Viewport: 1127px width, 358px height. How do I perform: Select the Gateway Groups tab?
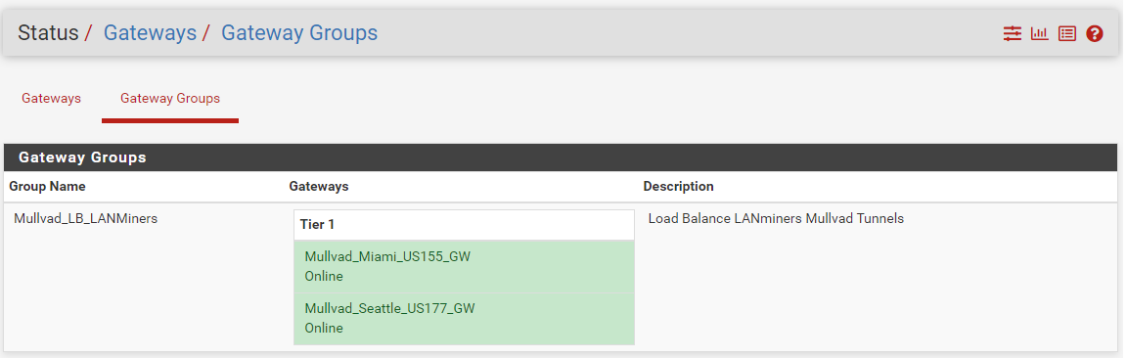coord(170,99)
